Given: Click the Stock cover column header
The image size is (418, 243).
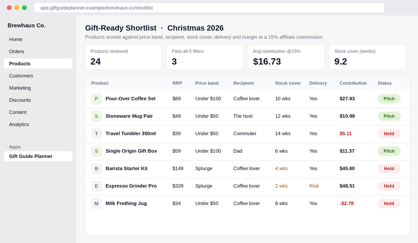Looking at the screenshot, I should [288, 83].
